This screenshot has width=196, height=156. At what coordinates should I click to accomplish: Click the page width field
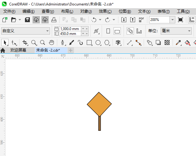[70, 29]
